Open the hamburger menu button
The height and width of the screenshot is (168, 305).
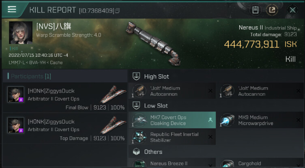coord(12,9)
